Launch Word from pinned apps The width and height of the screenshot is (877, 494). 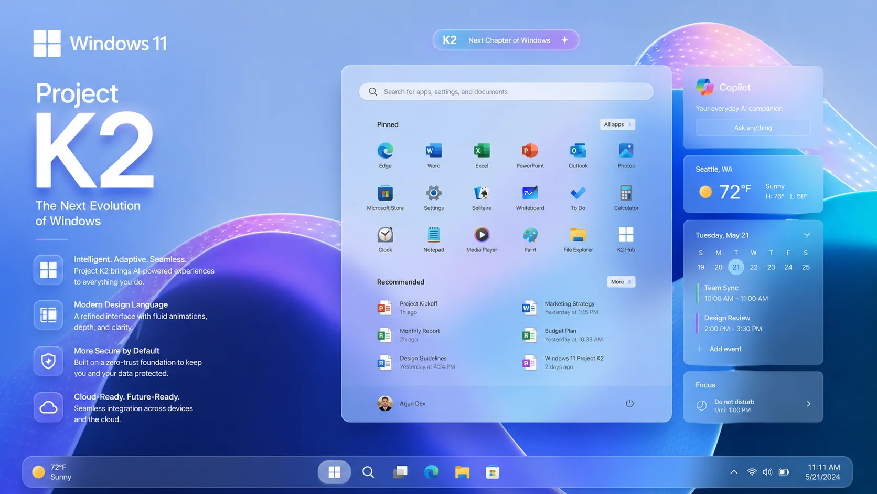coord(433,155)
